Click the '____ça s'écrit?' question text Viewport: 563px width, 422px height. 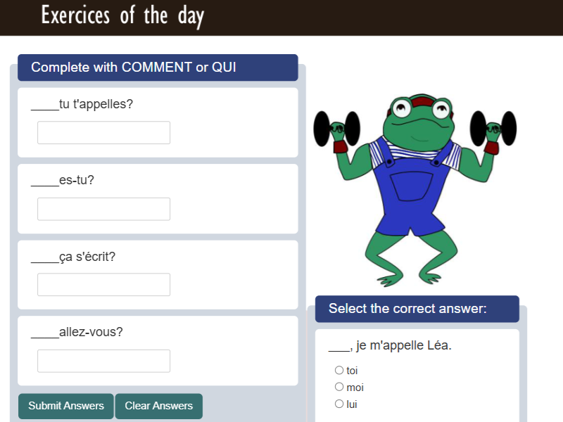click(73, 257)
